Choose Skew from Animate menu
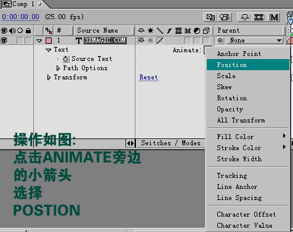 (248, 87)
